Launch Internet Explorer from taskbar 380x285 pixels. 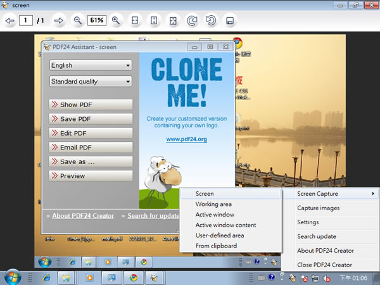point(46,278)
